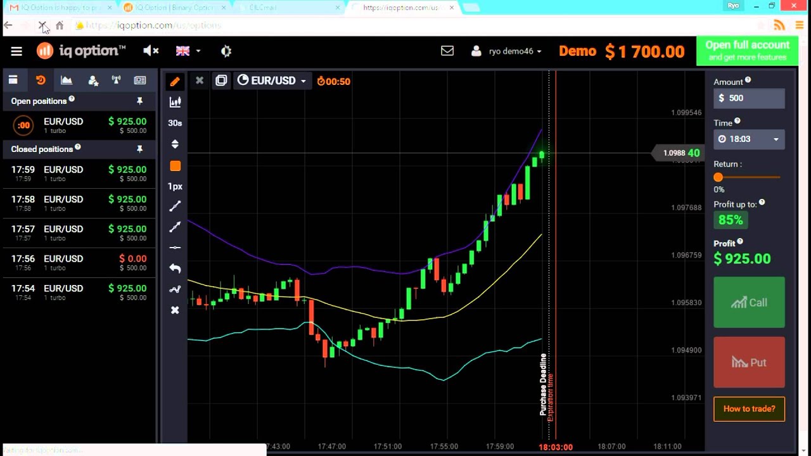
Task: Click help icon beside Profit up to
Action: [x=762, y=203]
